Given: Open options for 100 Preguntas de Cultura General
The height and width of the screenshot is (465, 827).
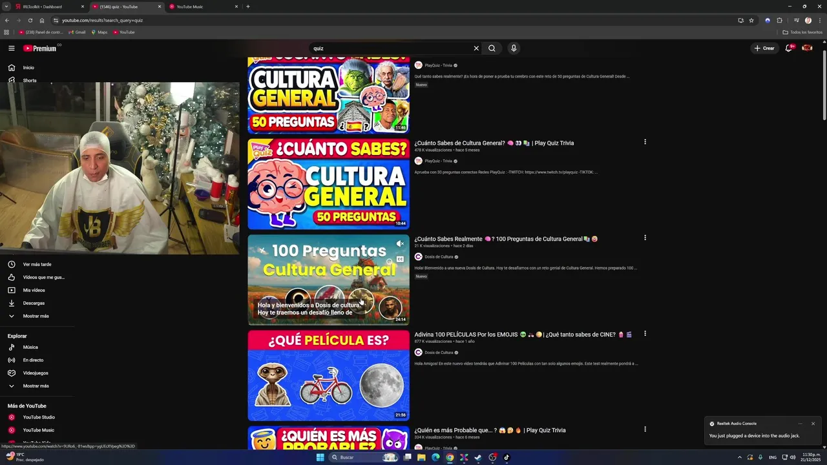Looking at the screenshot, I should pyautogui.click(x=645, y=238).
